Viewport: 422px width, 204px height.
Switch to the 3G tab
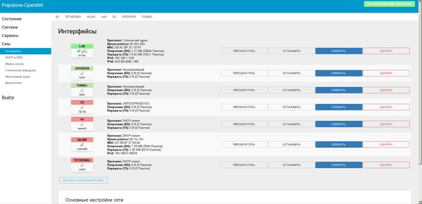point(114,17)
